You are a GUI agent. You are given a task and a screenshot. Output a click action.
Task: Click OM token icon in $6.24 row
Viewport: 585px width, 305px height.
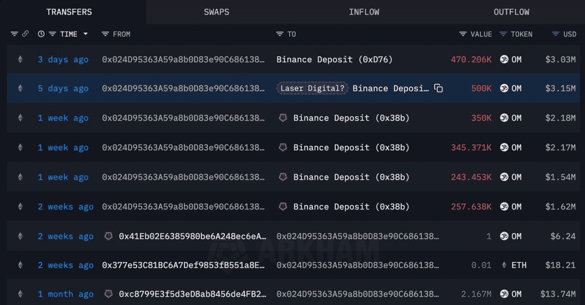[504, 236]
